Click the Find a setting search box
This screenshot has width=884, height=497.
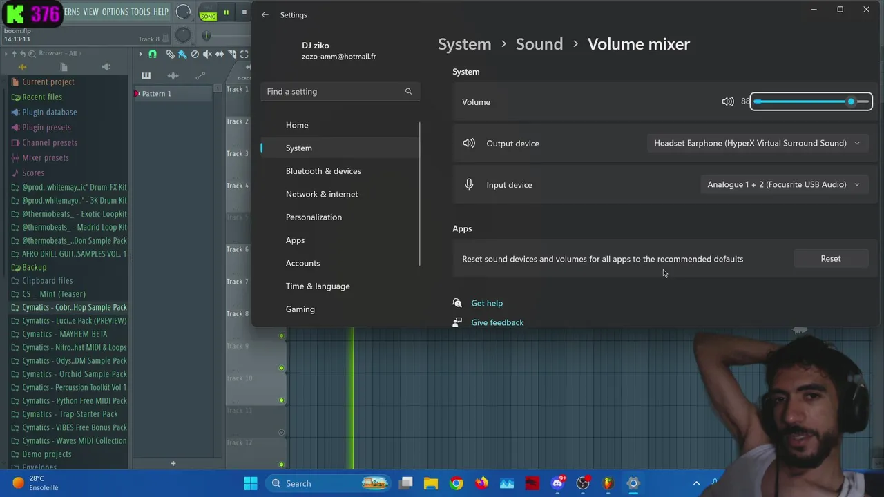[x=340, y=91]
